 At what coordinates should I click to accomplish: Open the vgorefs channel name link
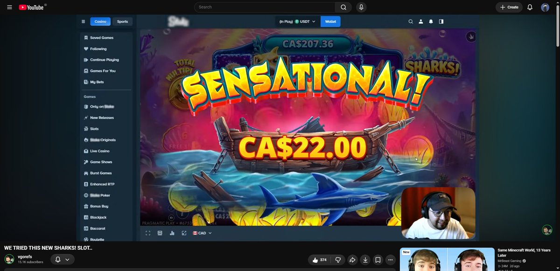(25, 257)
